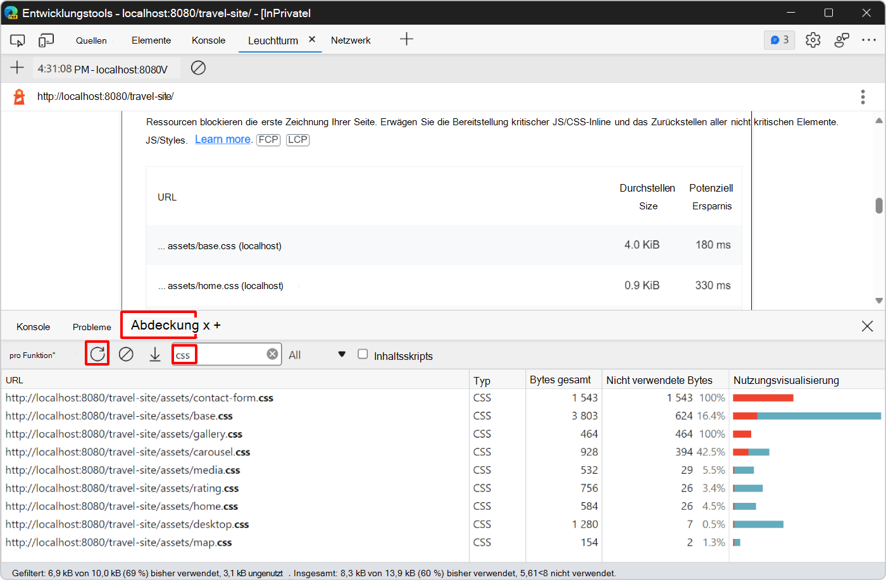Select the contact-form.css coverage row
The width and height of the screenshot is (886, 580).
tap(139, 398)
